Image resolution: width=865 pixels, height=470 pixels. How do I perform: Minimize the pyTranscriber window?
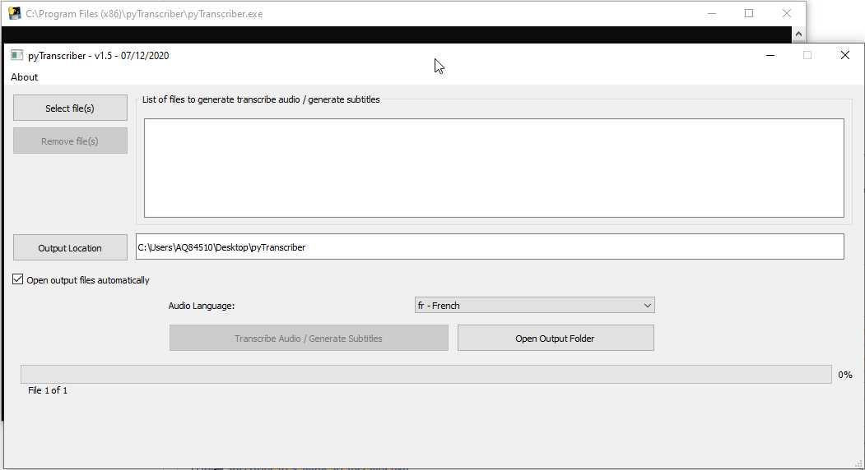click(770, 55)
